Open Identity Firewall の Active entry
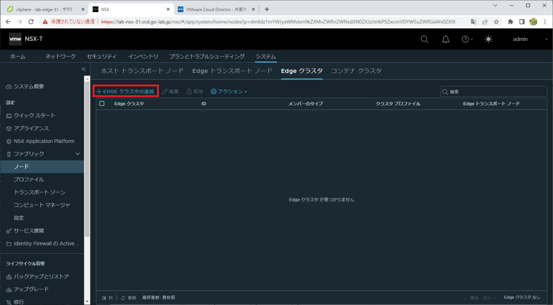Screen dimensions: 553x305 pos(42,243)
